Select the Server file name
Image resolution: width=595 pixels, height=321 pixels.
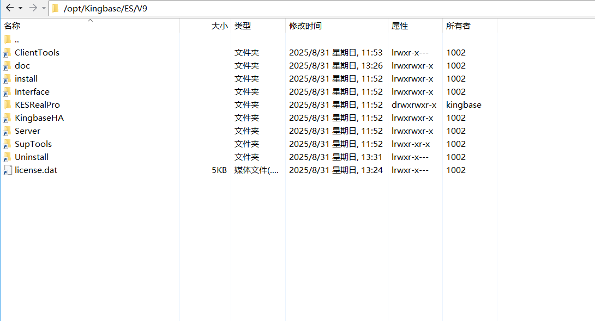(x=27, y=131)
